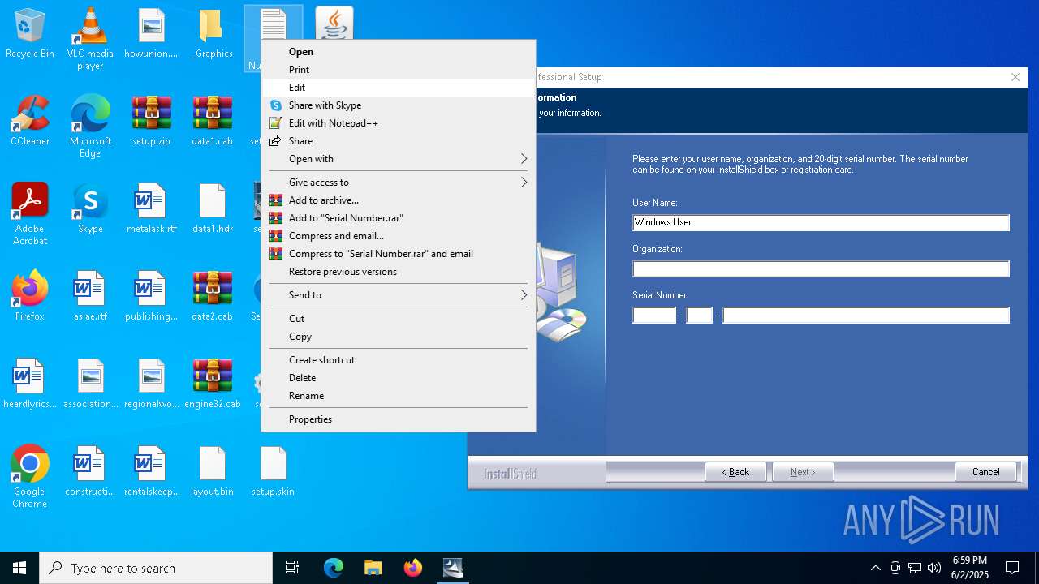Click the disabled Next button in Setup
Screen dimensions: 1039x584
pyautogui.click(x=803, y=472)
